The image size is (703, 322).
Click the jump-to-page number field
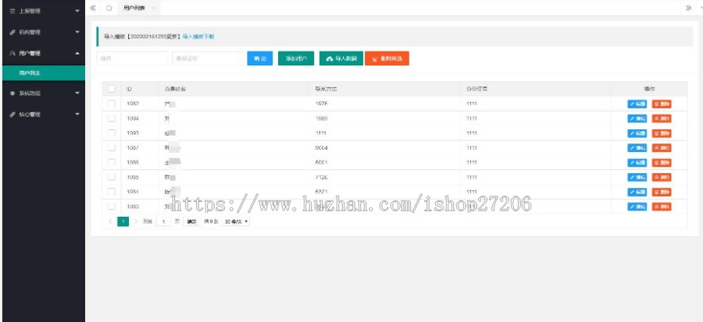[164, 221]
